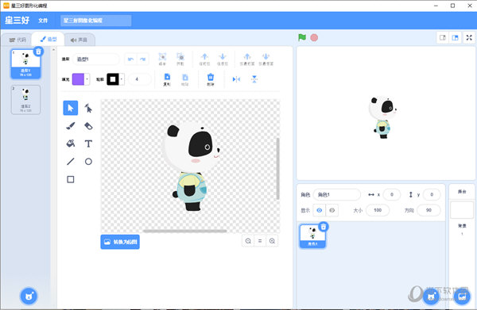Select the Rectangle tool
The height and width of the screenshot is (310, 477).
tap(70, 179)
